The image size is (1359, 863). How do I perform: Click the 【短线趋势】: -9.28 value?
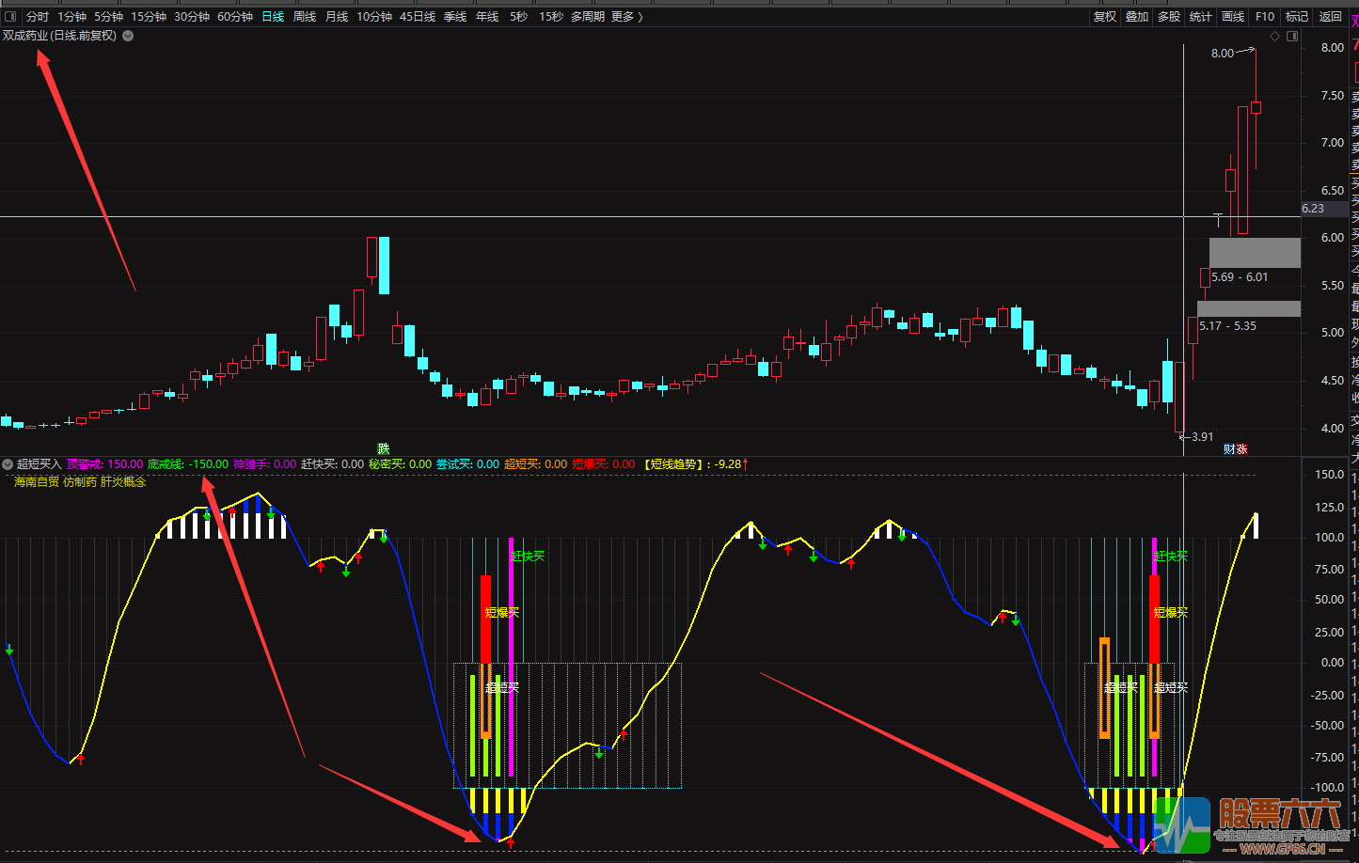tap(696, 464)
